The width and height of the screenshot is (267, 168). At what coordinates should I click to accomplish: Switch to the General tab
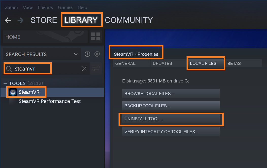tap(131, 63)
